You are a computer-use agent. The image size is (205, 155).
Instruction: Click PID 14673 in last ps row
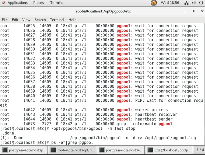click(x=29, y=124)
